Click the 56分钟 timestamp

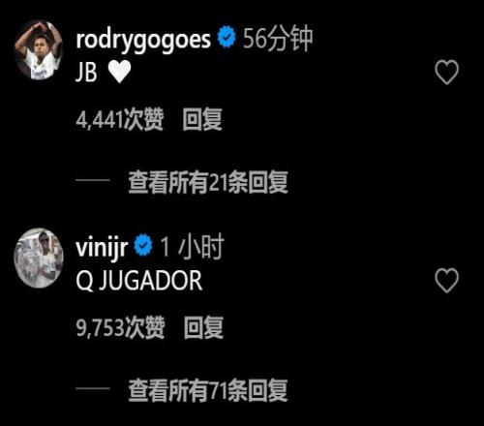(278, 39)
